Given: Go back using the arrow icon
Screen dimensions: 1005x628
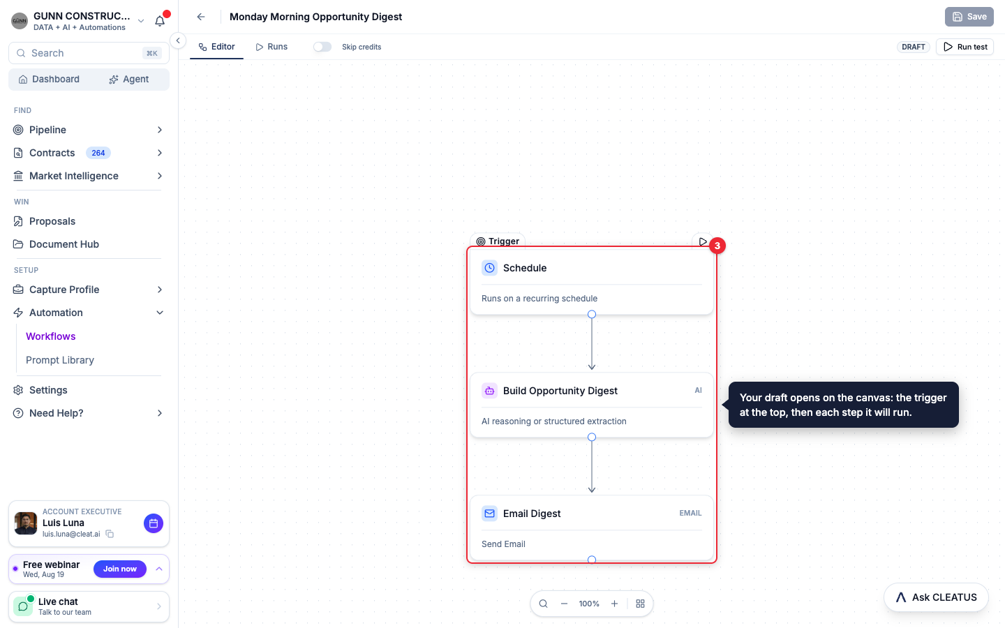Looking at the screenshot, I should coord(201,17).
